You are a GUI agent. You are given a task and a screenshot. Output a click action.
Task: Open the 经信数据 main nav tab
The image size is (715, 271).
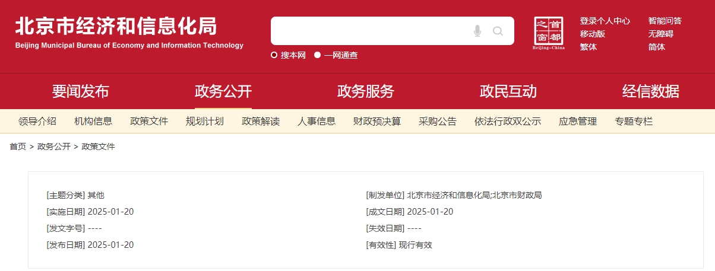tap(651, 91)
